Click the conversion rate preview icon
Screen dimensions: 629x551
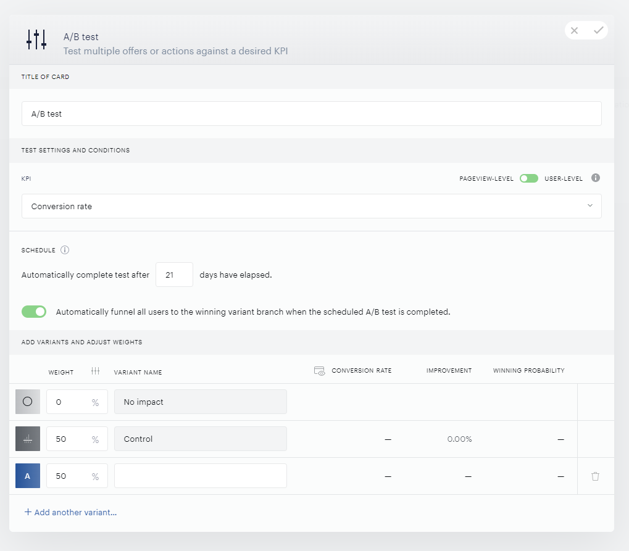[319, 371]
